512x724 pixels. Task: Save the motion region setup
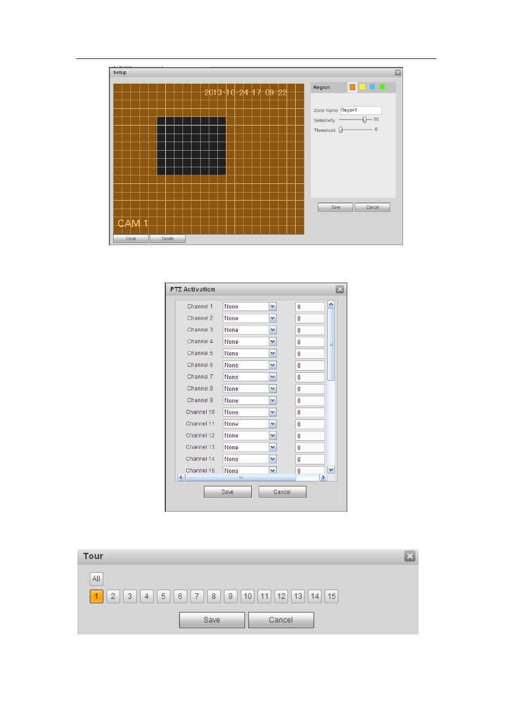click(335, 207)
